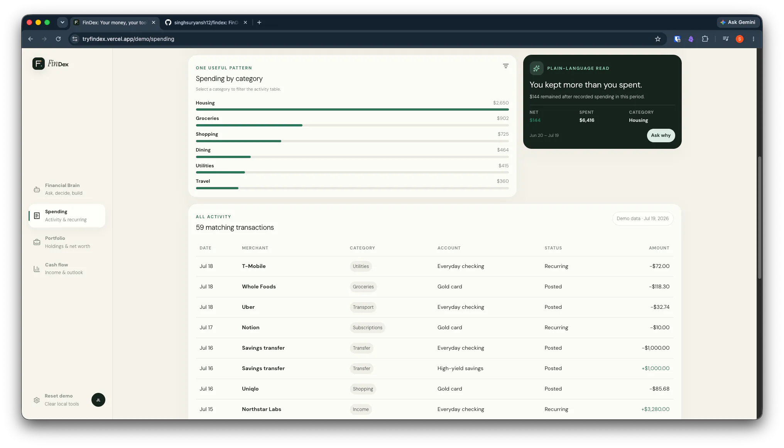Open a new browser tab
Viewport: 784px width, 448px height.
(x=259, y=22)
